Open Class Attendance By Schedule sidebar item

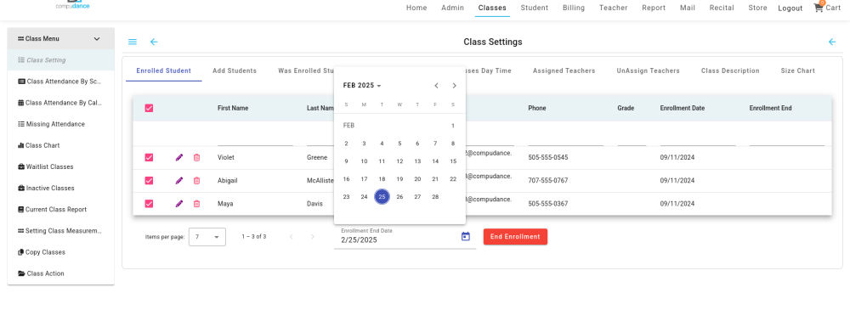pos(60,82)
